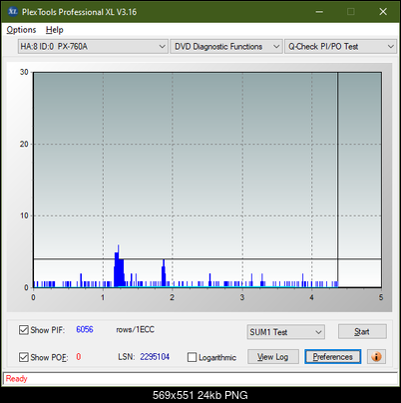The height and width of the screenshot is (403, 401).
Task: Open the orange info icon button
Action: (x=376, y=357)
